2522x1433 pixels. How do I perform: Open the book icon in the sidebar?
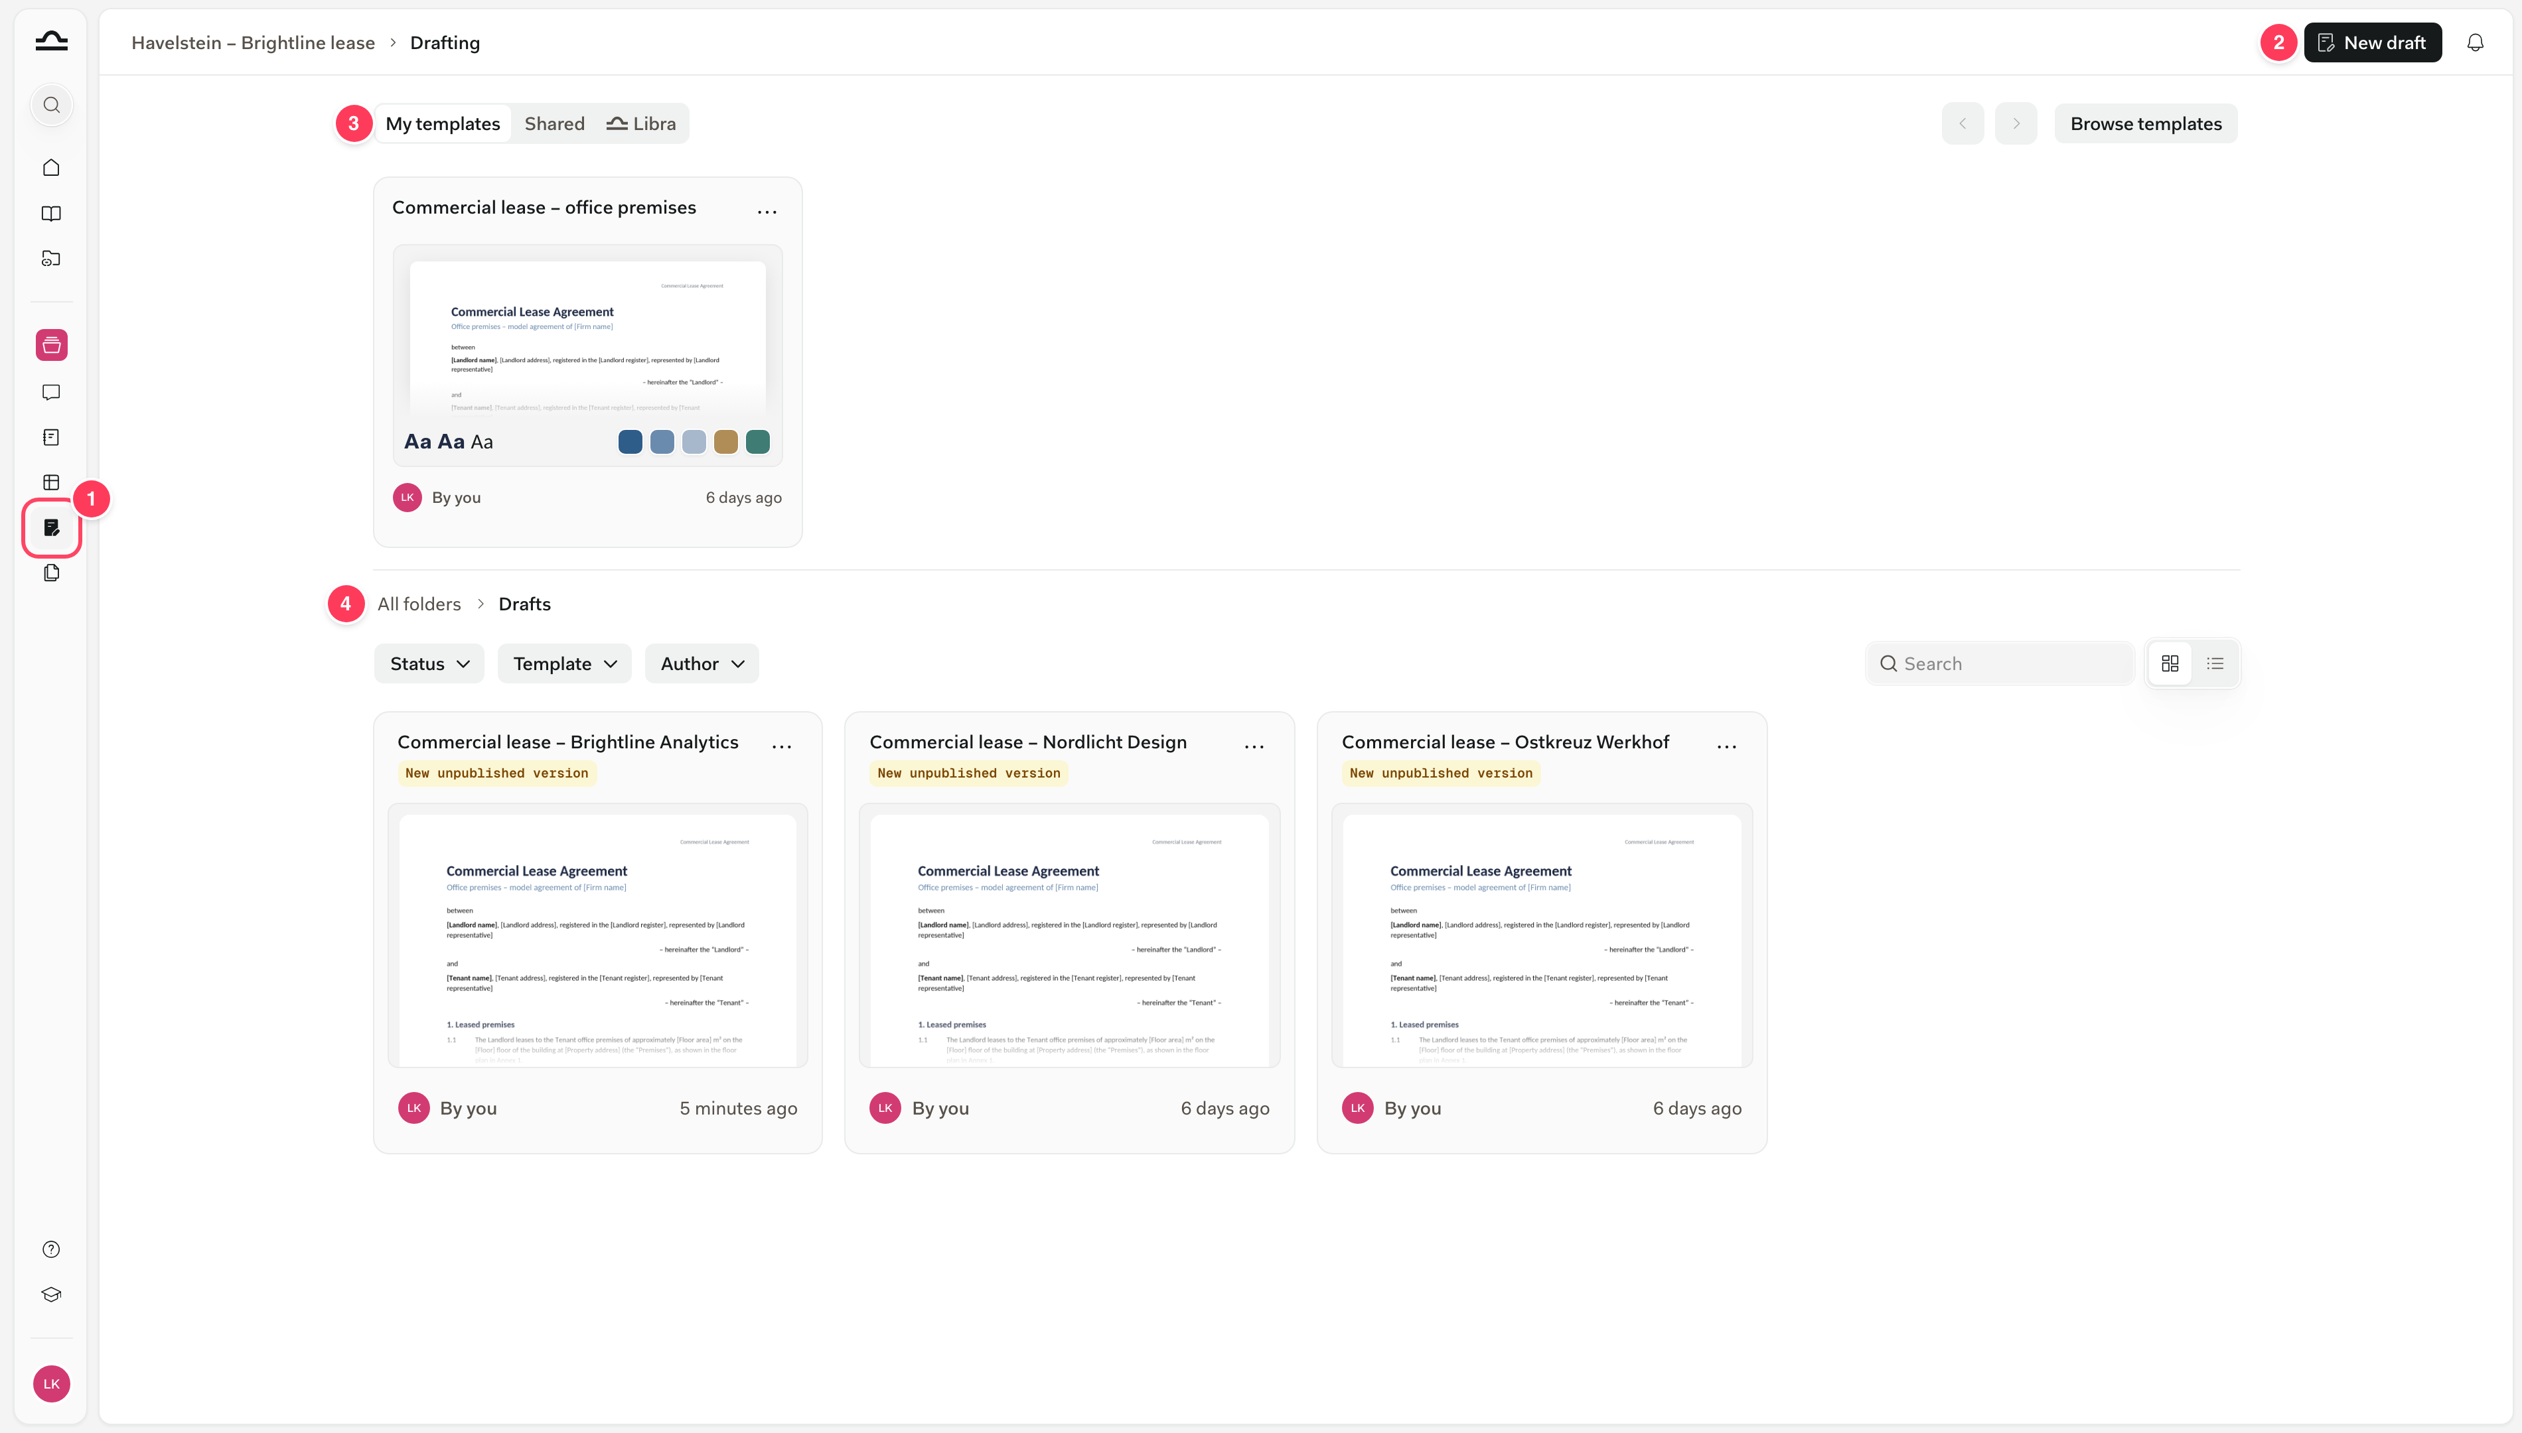pyautogui.click(x=51, y=214)
